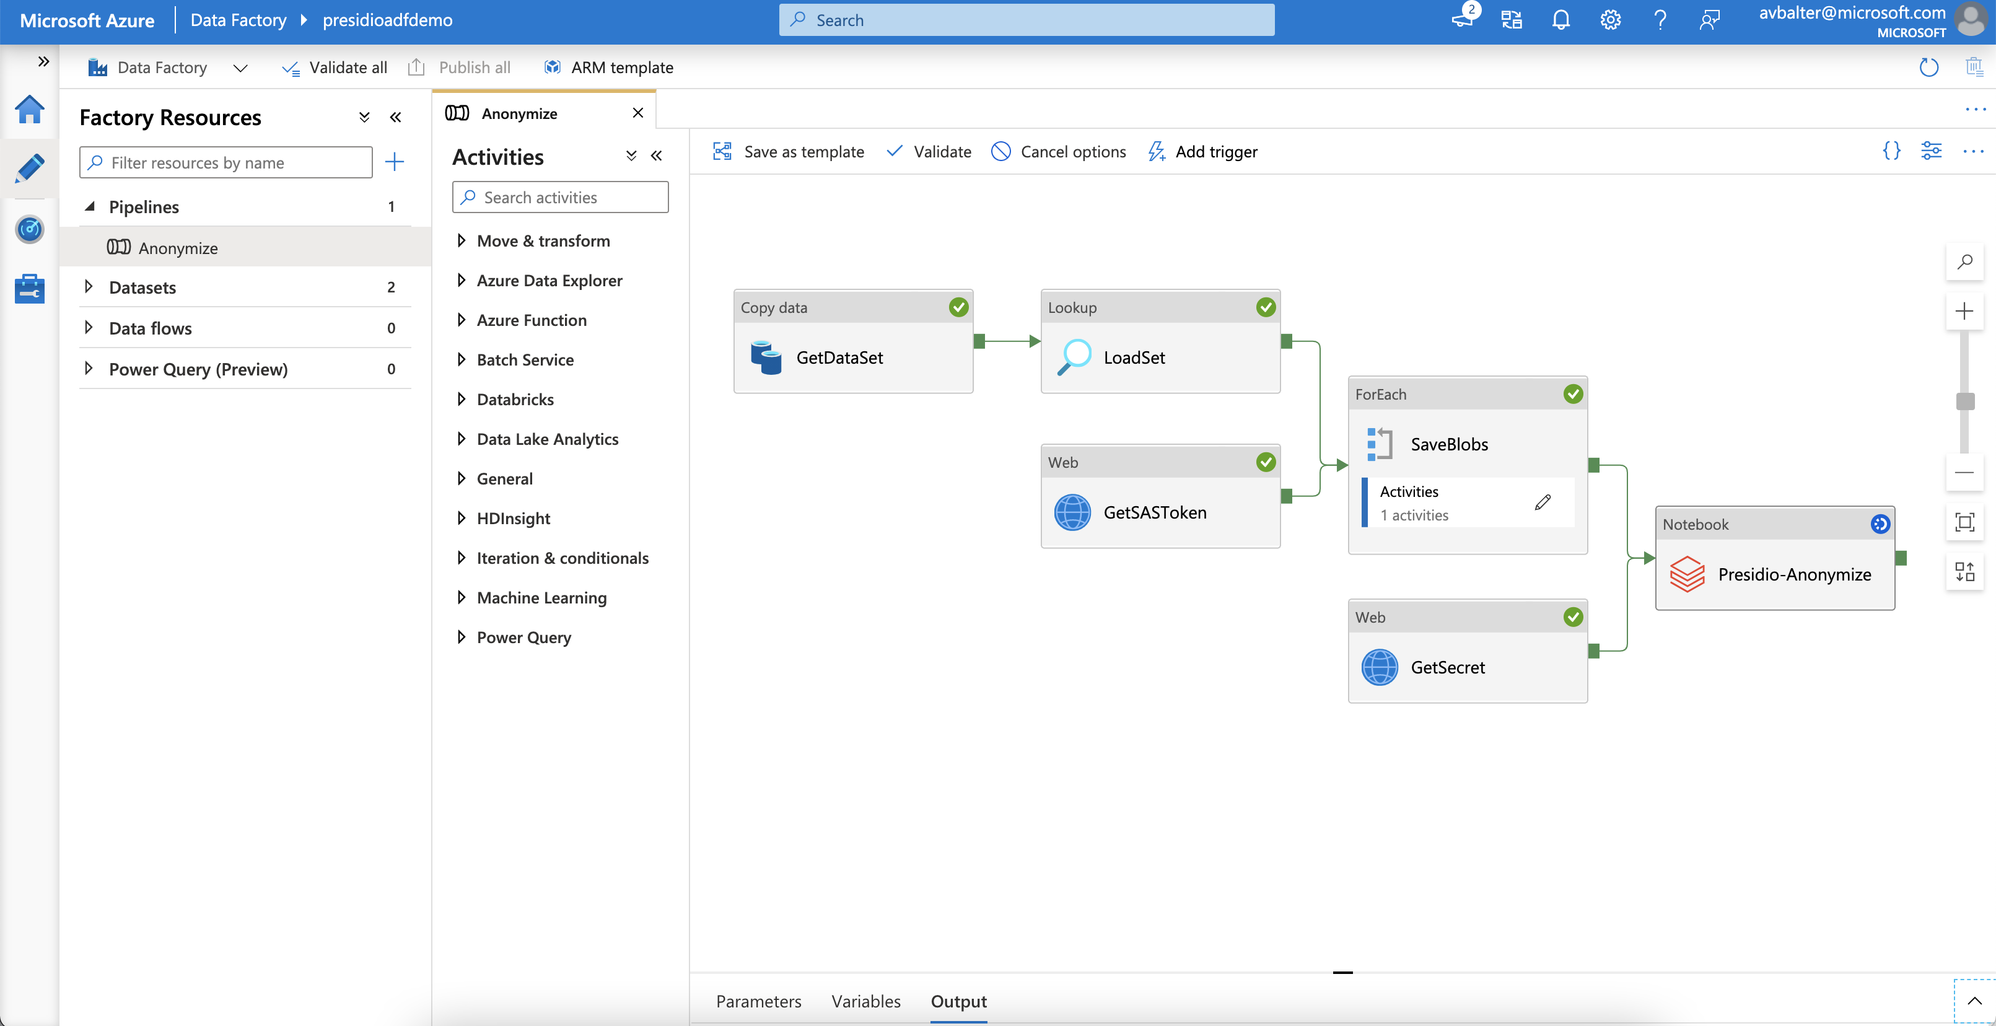1996x1026 pixels.
Task: Open ARM template menu
Action: [x=608, y=68]
